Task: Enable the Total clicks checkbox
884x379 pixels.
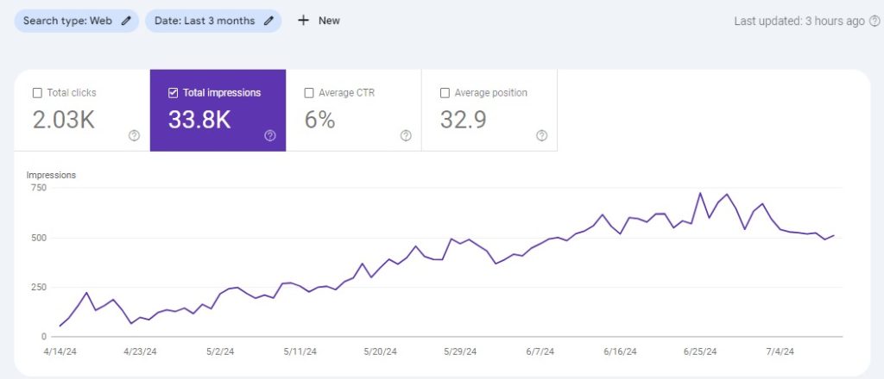Action: [37, 93]
